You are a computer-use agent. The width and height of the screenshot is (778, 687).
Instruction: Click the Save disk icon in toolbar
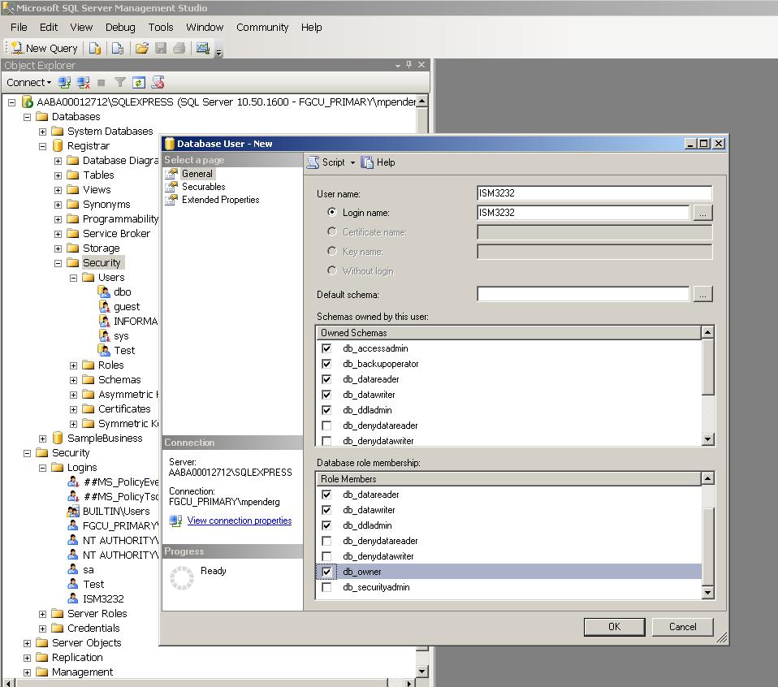(161, 48)
